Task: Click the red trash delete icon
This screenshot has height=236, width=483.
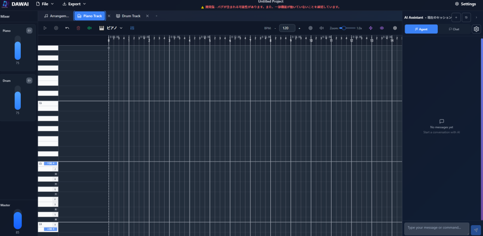Action: [x=78, y=28]
